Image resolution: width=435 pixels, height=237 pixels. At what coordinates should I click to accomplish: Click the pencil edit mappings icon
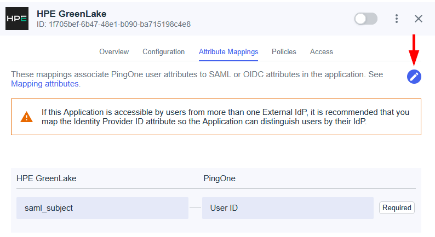tap(414, 77)
